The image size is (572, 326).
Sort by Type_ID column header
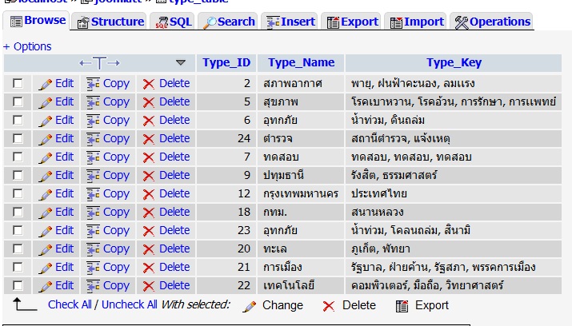pos(226,62)
